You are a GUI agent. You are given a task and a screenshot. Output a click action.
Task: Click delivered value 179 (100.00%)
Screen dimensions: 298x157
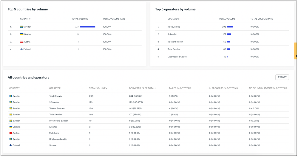[x=136, y=102]
